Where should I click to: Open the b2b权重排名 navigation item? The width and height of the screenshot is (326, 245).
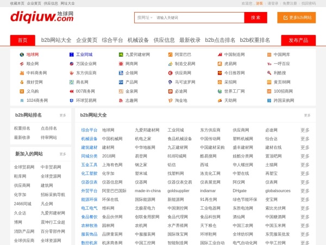[255, 40]
